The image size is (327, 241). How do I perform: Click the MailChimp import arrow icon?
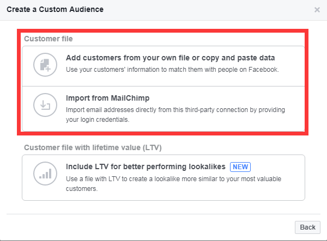coord(45,105)
